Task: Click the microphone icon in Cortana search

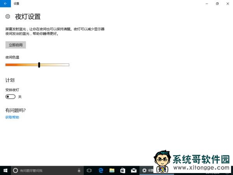Action: [x=79, y=171]
